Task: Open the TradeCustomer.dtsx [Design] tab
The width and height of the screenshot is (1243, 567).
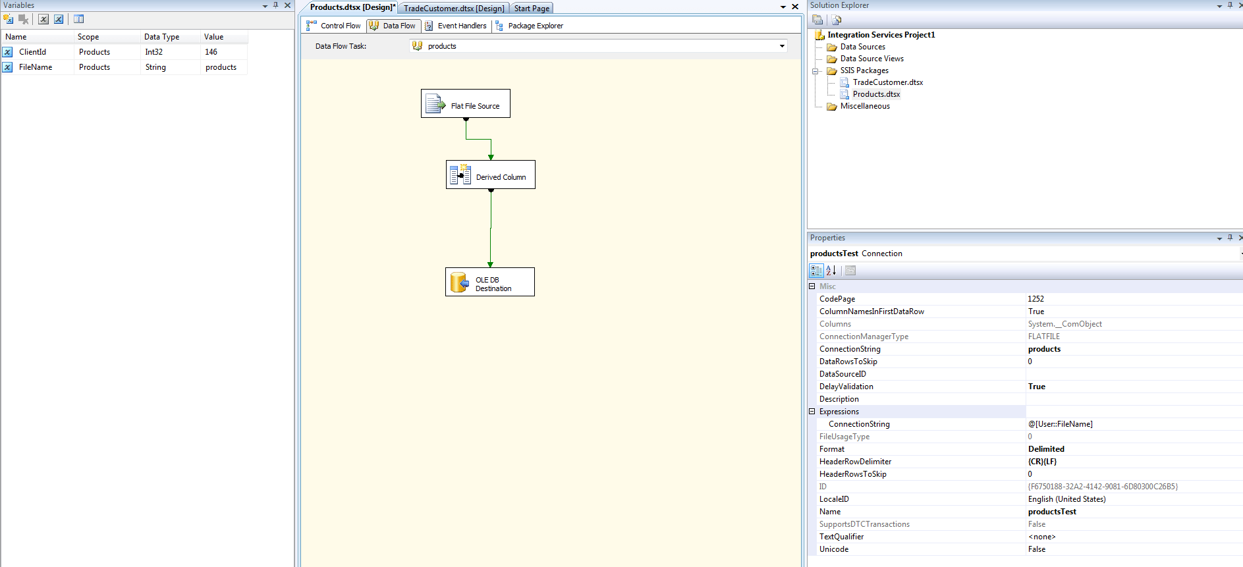Action: point(453,9)
